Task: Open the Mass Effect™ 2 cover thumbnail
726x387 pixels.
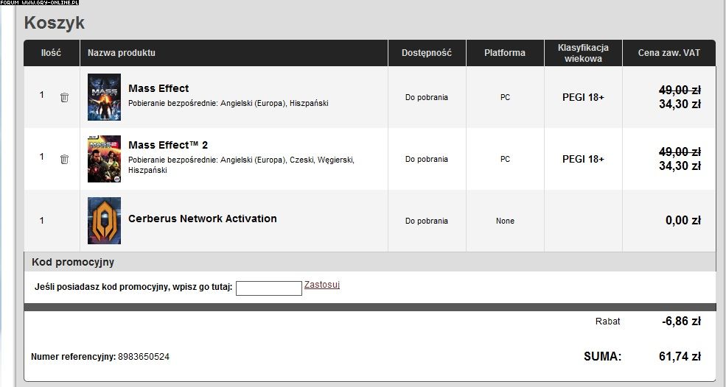Action: pyautogui.click(x=104, y=159)
